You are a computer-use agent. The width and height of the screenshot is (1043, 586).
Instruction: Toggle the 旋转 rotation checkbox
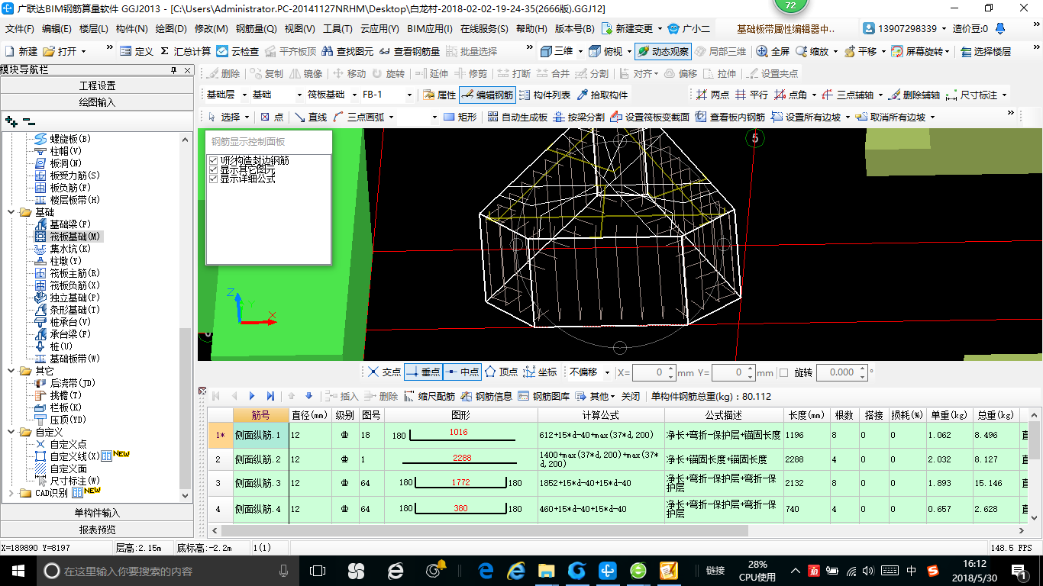[783, 372]
